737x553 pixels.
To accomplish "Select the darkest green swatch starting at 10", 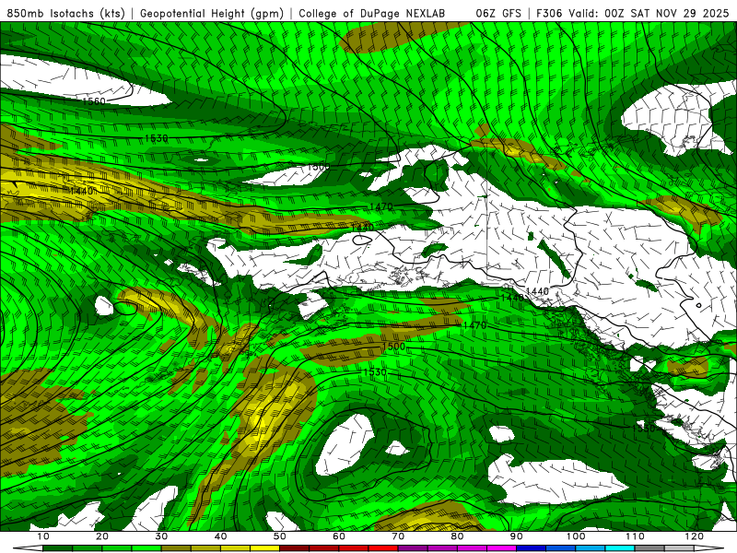I will 57,548.
